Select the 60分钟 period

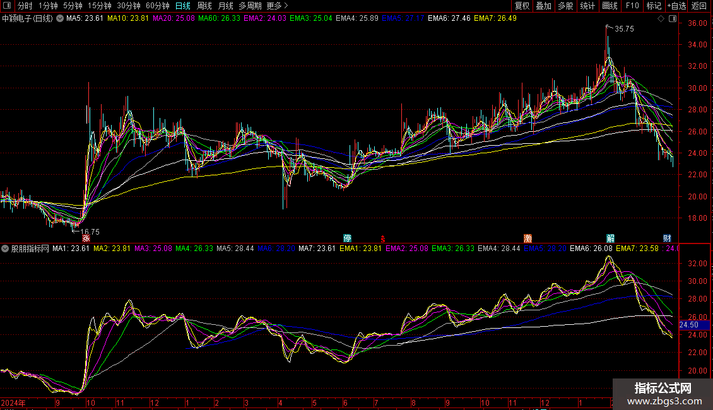(158, 6)
